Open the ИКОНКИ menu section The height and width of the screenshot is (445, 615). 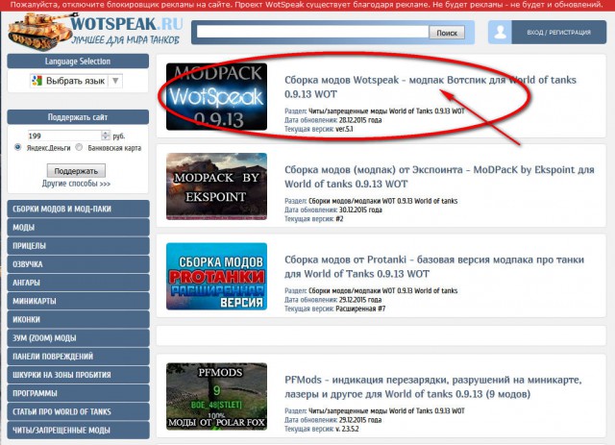pos(78,319)
